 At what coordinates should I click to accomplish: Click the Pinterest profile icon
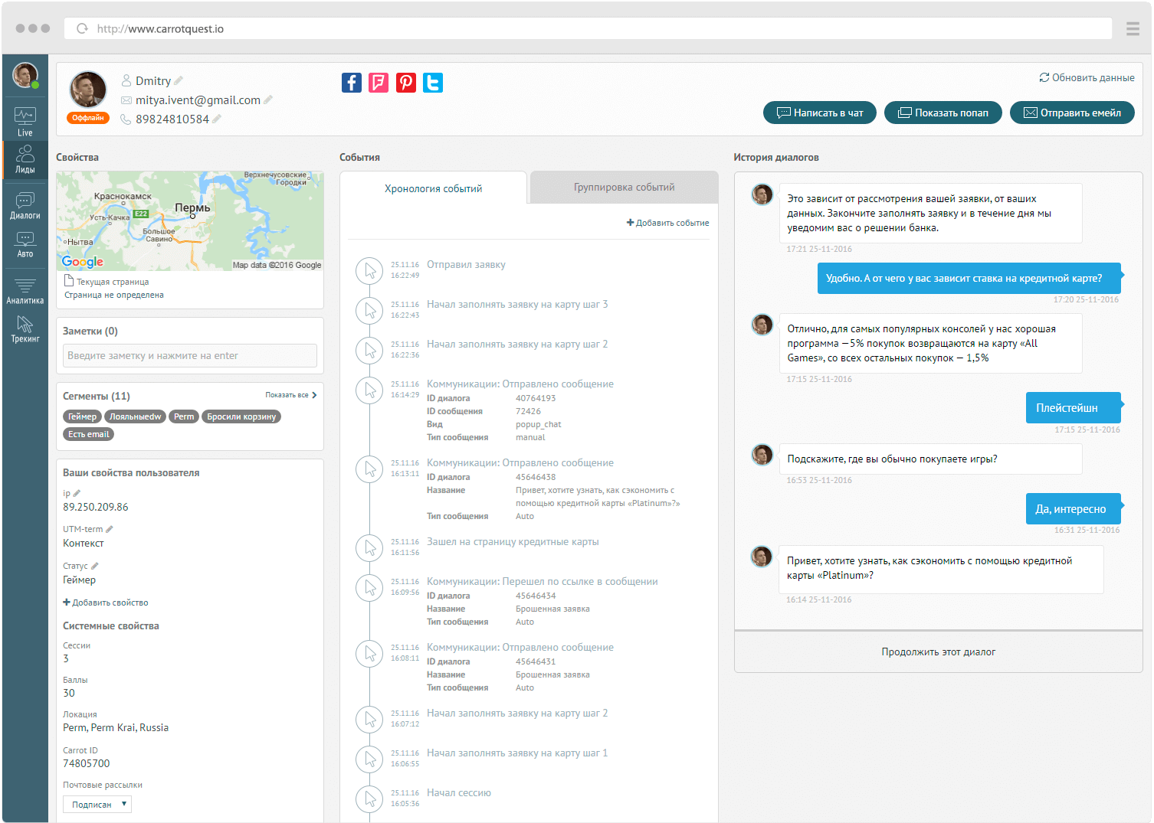click(x=406, y=83)
